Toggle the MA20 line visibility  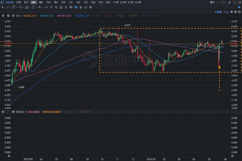[x=30, y=16]
